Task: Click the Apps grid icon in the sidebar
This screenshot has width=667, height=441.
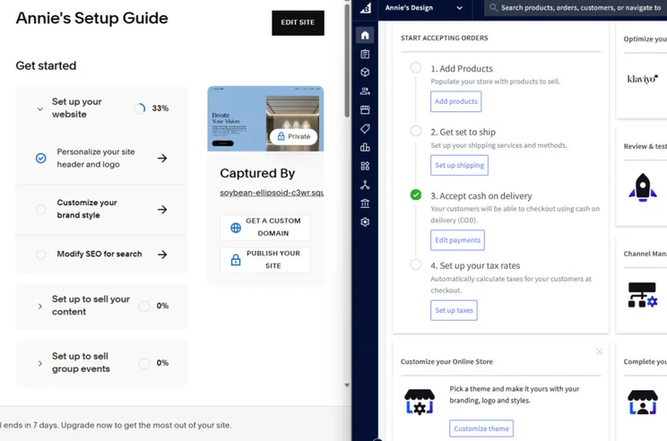Action: (365, 166)
